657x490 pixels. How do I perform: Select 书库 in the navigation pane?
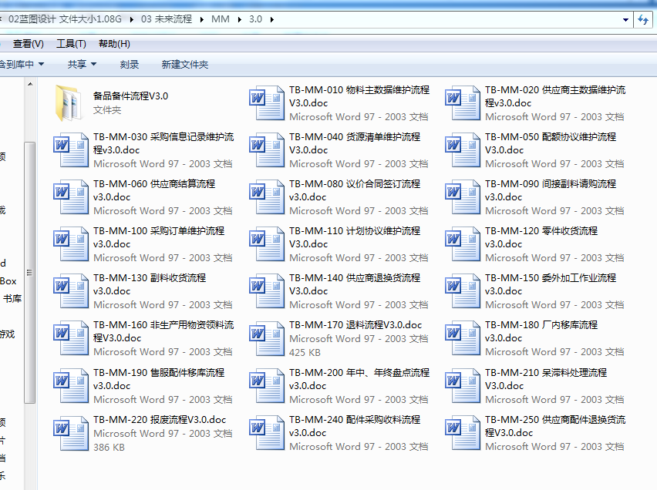coord(12,299)
